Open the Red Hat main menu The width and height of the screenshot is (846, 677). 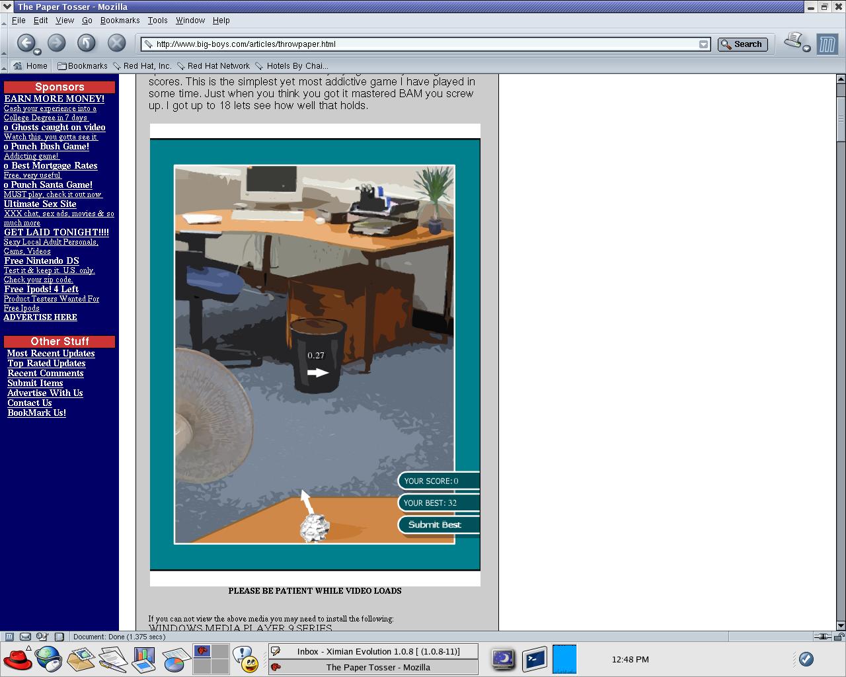(18, 659)
